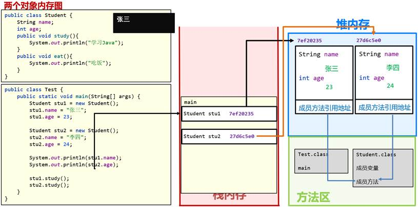Click heap address 7ef20235 above first object
This screenshot has height=207, width=418.
(309, 41)
